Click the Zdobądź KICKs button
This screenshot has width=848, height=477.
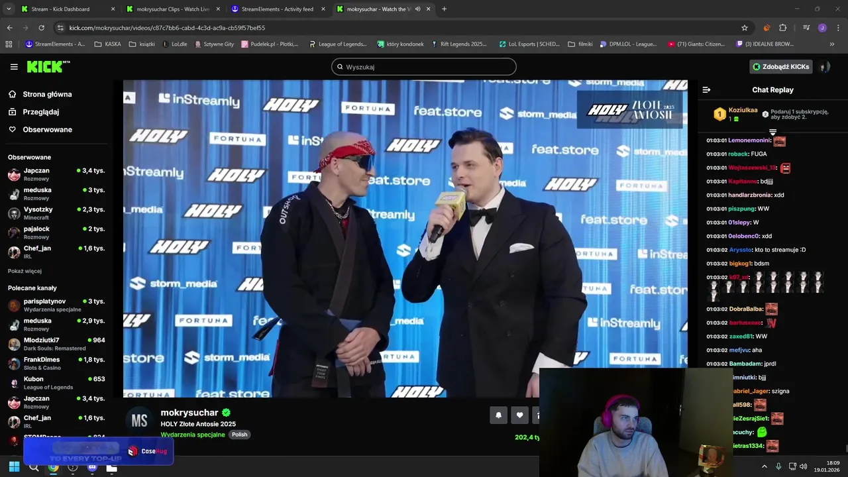click(x=781, y=67)
